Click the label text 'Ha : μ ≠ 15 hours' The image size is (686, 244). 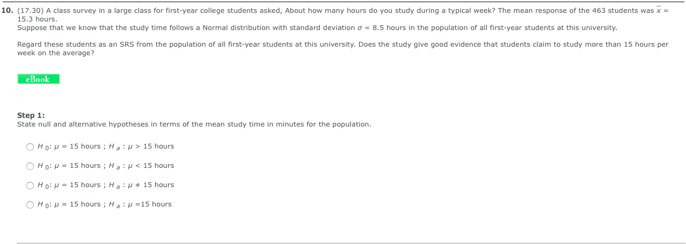click(142, 185)
